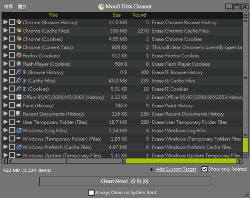Click the plus icon beside Add Custom Target
This screenshot has height=198, width=250.
click(x=151, y=169)
